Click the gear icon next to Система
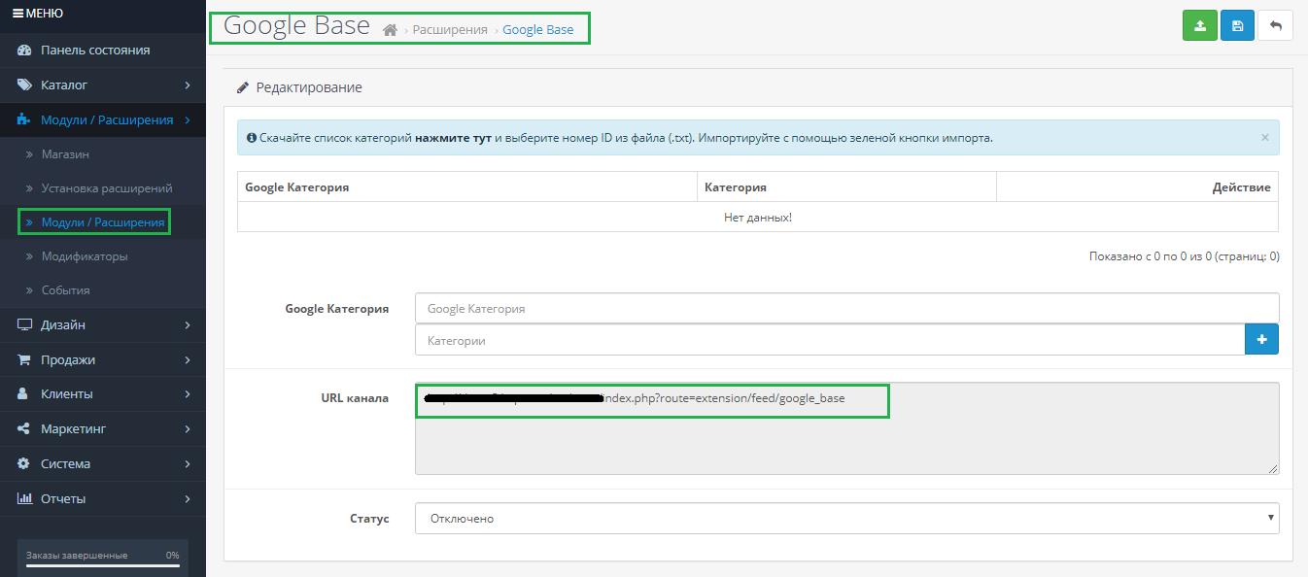The width and height of the screenshot is (1308, 577). [x=24, y=463]
